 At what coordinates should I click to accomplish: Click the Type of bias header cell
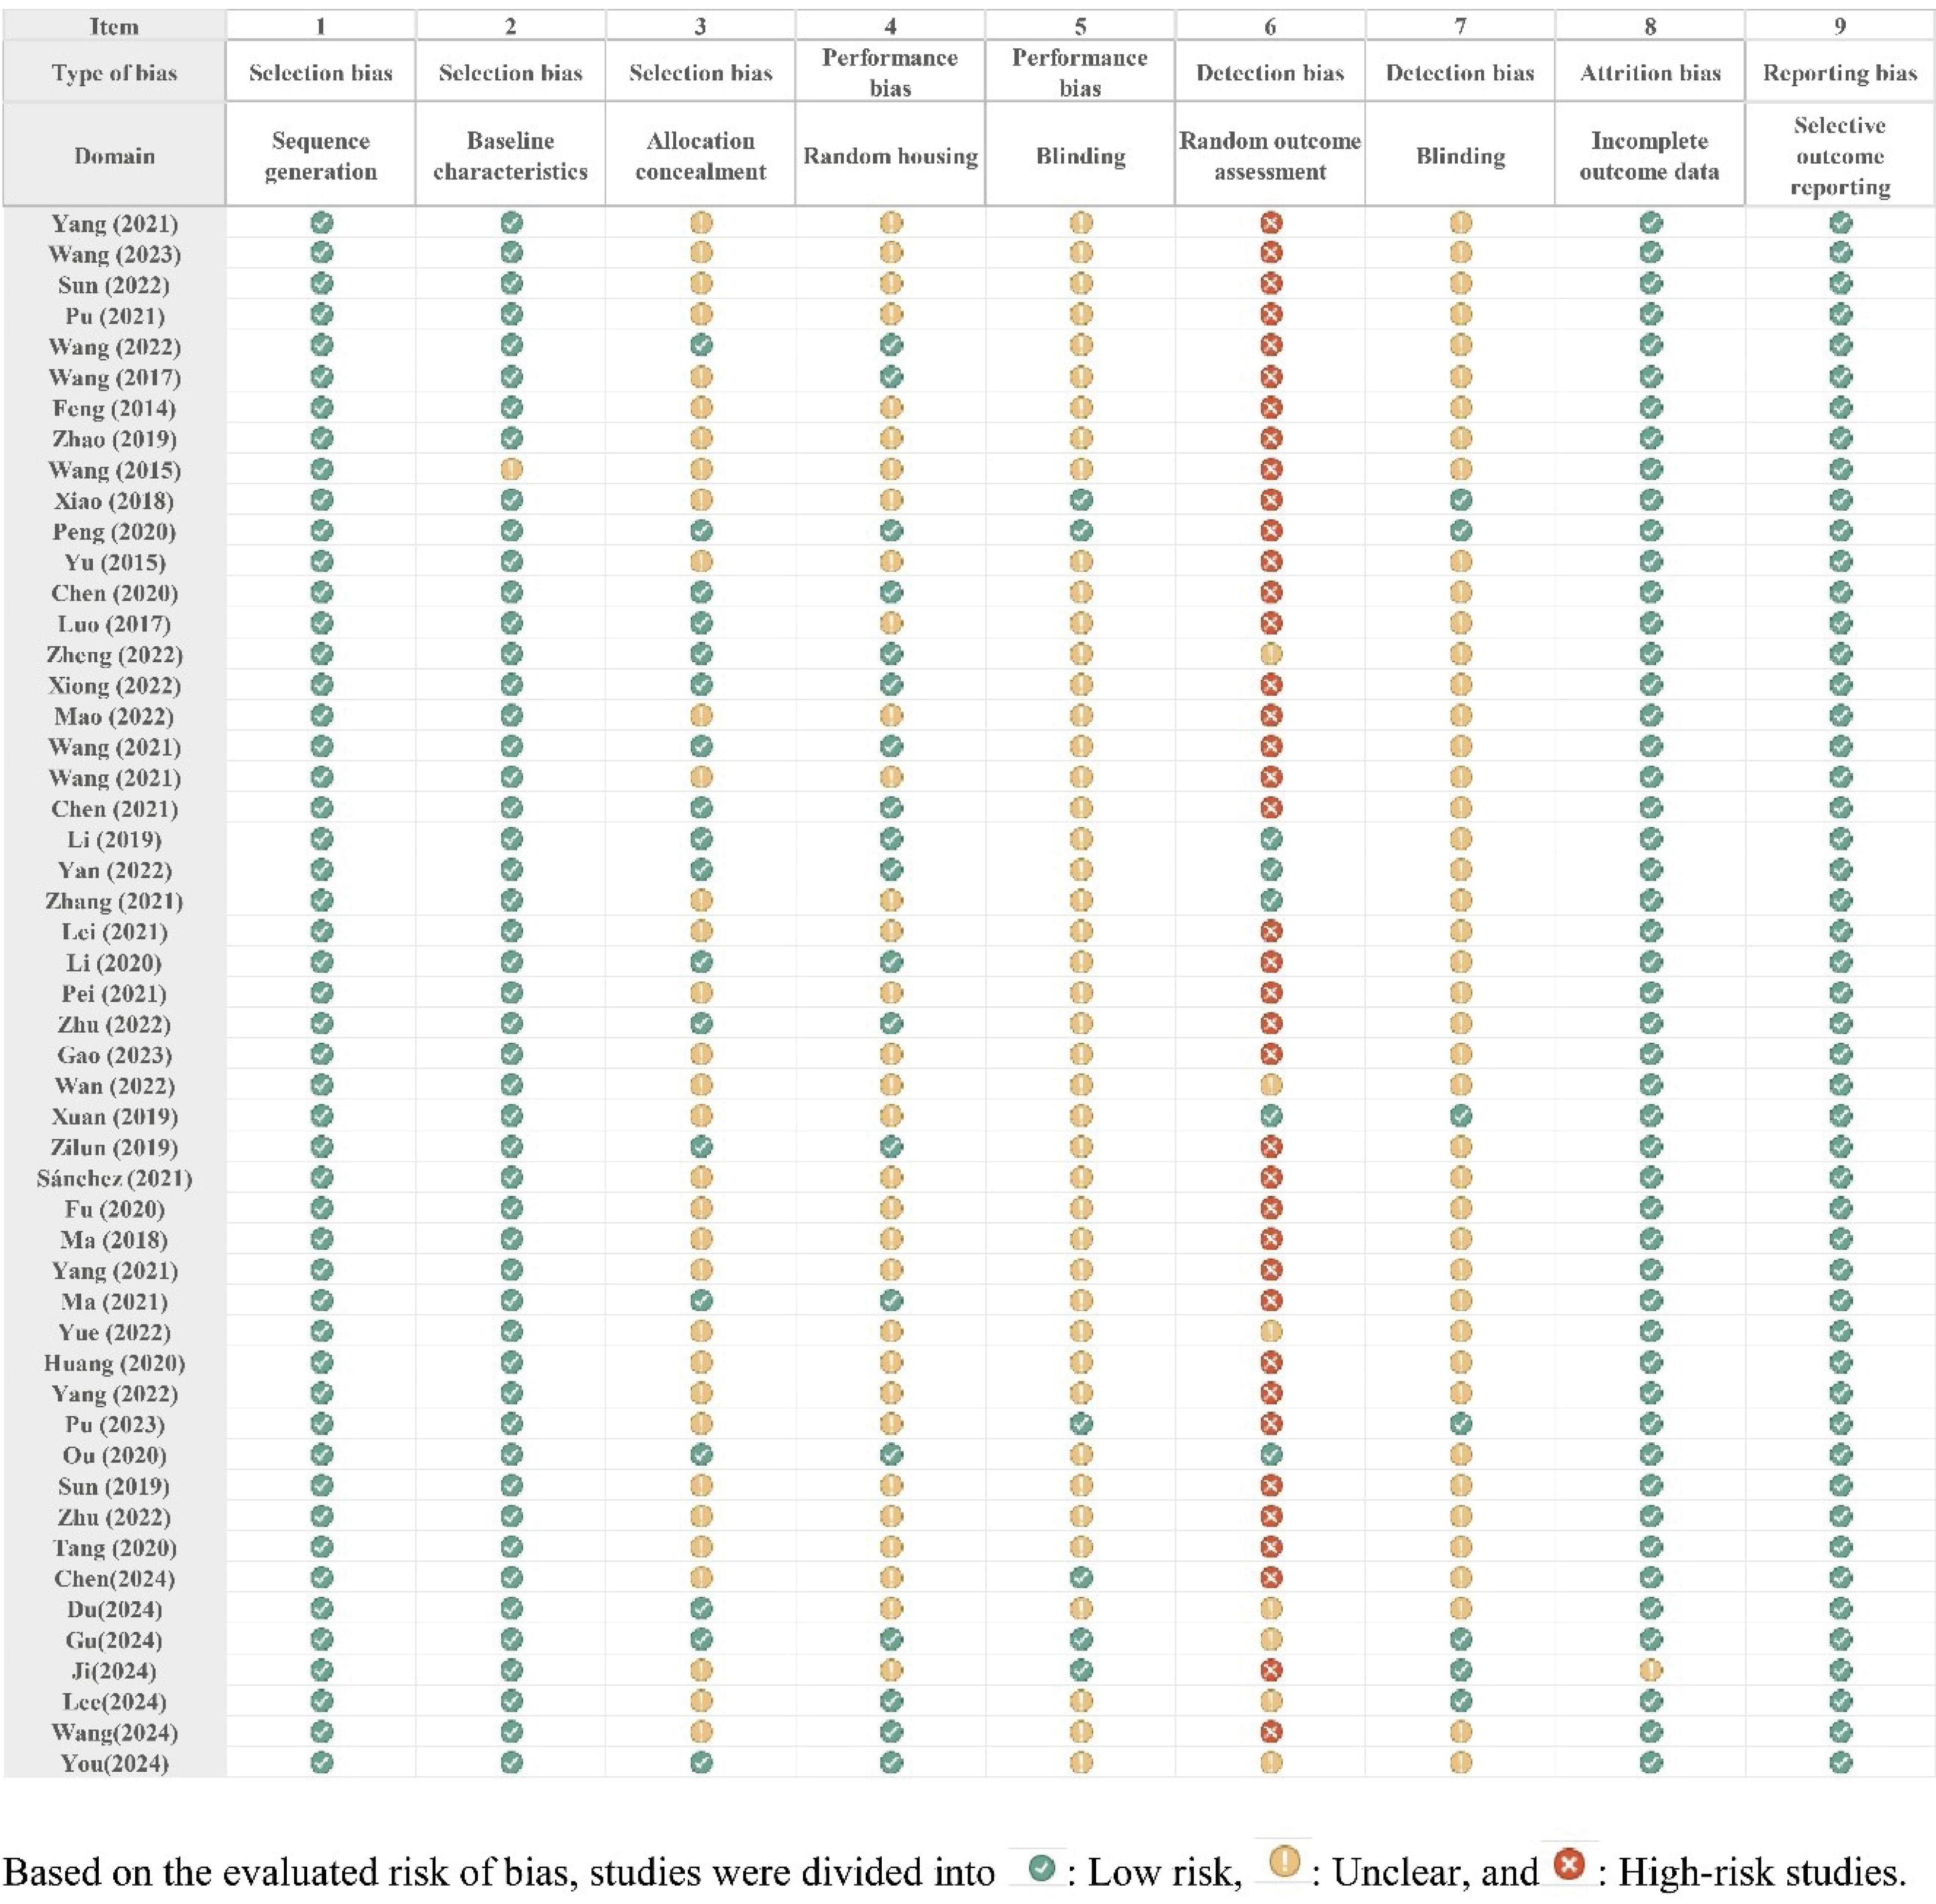[x=114, y=72]
